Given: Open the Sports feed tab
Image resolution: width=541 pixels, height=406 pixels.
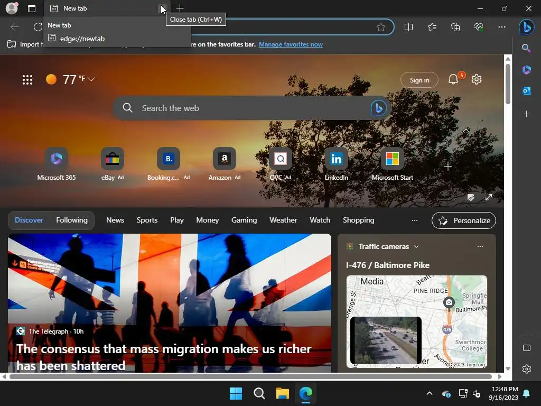Looking at the screenshot, I should 147,220.
